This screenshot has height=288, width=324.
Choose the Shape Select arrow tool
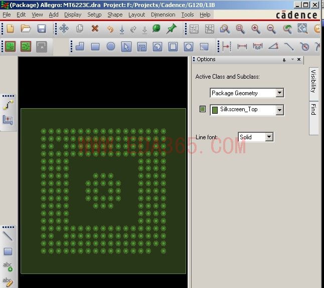tap(126, 47)
